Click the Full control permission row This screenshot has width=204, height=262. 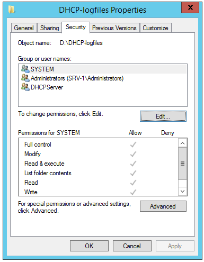(x=98, y=144)
